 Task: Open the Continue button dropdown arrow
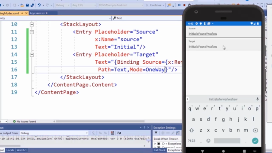pyautogui.click(x=163, y=5)
